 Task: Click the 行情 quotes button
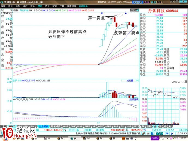point(160,2)
